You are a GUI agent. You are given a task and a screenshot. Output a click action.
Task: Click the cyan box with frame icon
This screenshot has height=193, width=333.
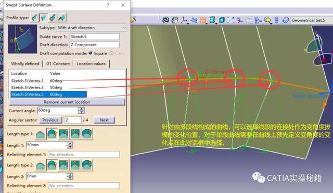click(212, 20)
